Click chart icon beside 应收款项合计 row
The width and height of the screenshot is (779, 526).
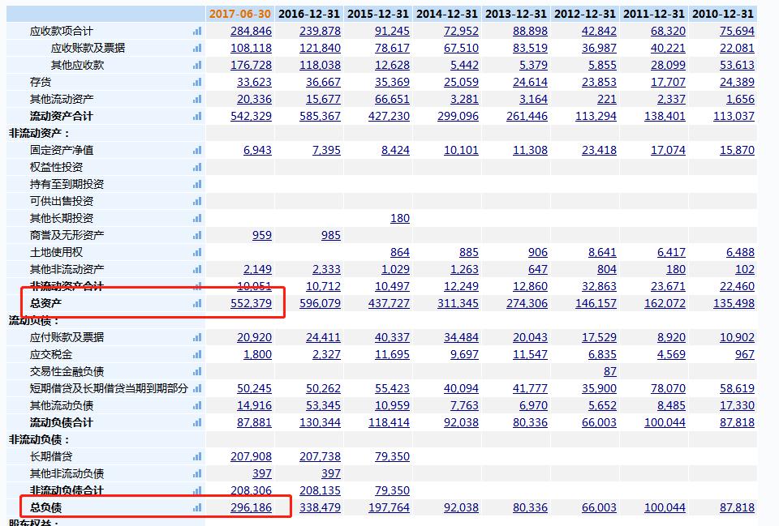click(197, 31)
